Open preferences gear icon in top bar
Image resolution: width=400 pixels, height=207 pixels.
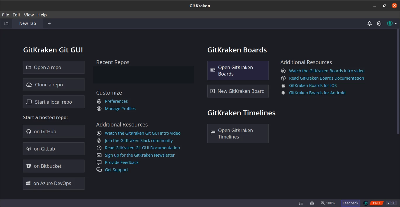point(379,23)
